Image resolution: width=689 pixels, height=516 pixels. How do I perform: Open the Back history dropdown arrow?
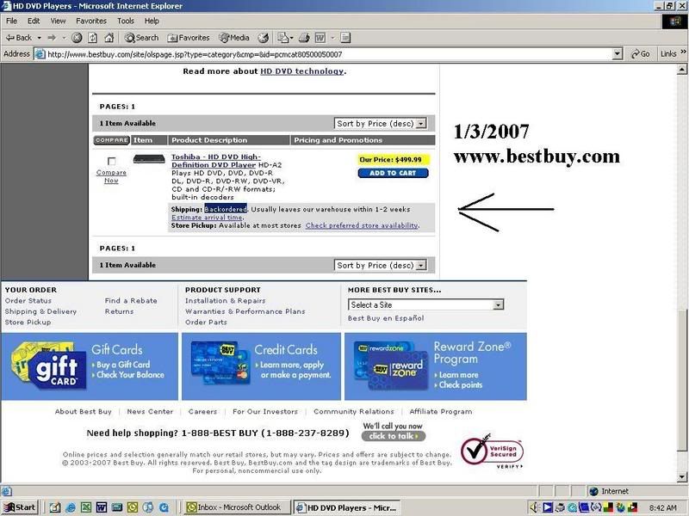coord(39,38)
